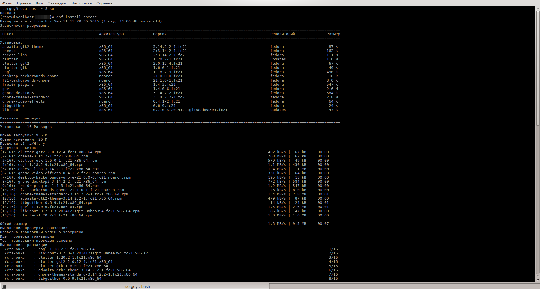Screen dimensions: 540x289
Task: Click '16 Packages' summary text
Action: pos(39,127)
